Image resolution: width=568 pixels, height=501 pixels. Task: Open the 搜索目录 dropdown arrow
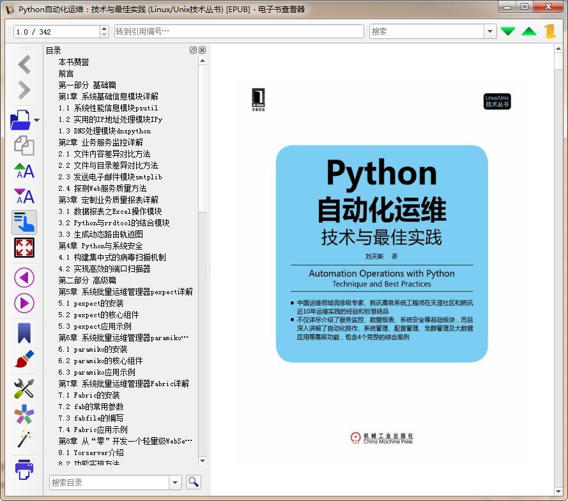point(175,482)
